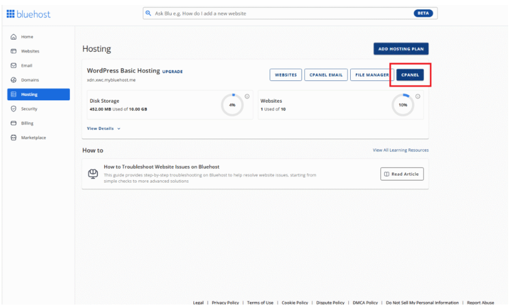Click the Email envelope icon
This screenshot has width=510, height=307.
pyautogui.click(x=14, y=65)
